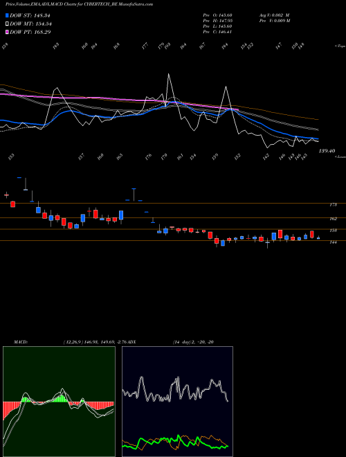Viewport: 346px width, 457px height.
Task: Click the 144 price level label
Action: tap(333, 242)
